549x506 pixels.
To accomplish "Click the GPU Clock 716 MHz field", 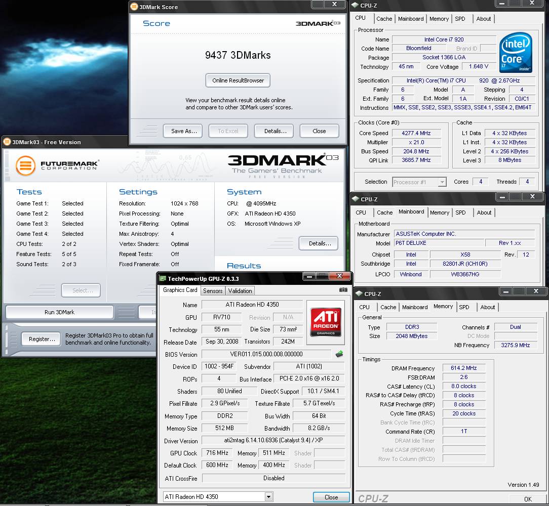I will pyautogui.click(x=217, y=453).
